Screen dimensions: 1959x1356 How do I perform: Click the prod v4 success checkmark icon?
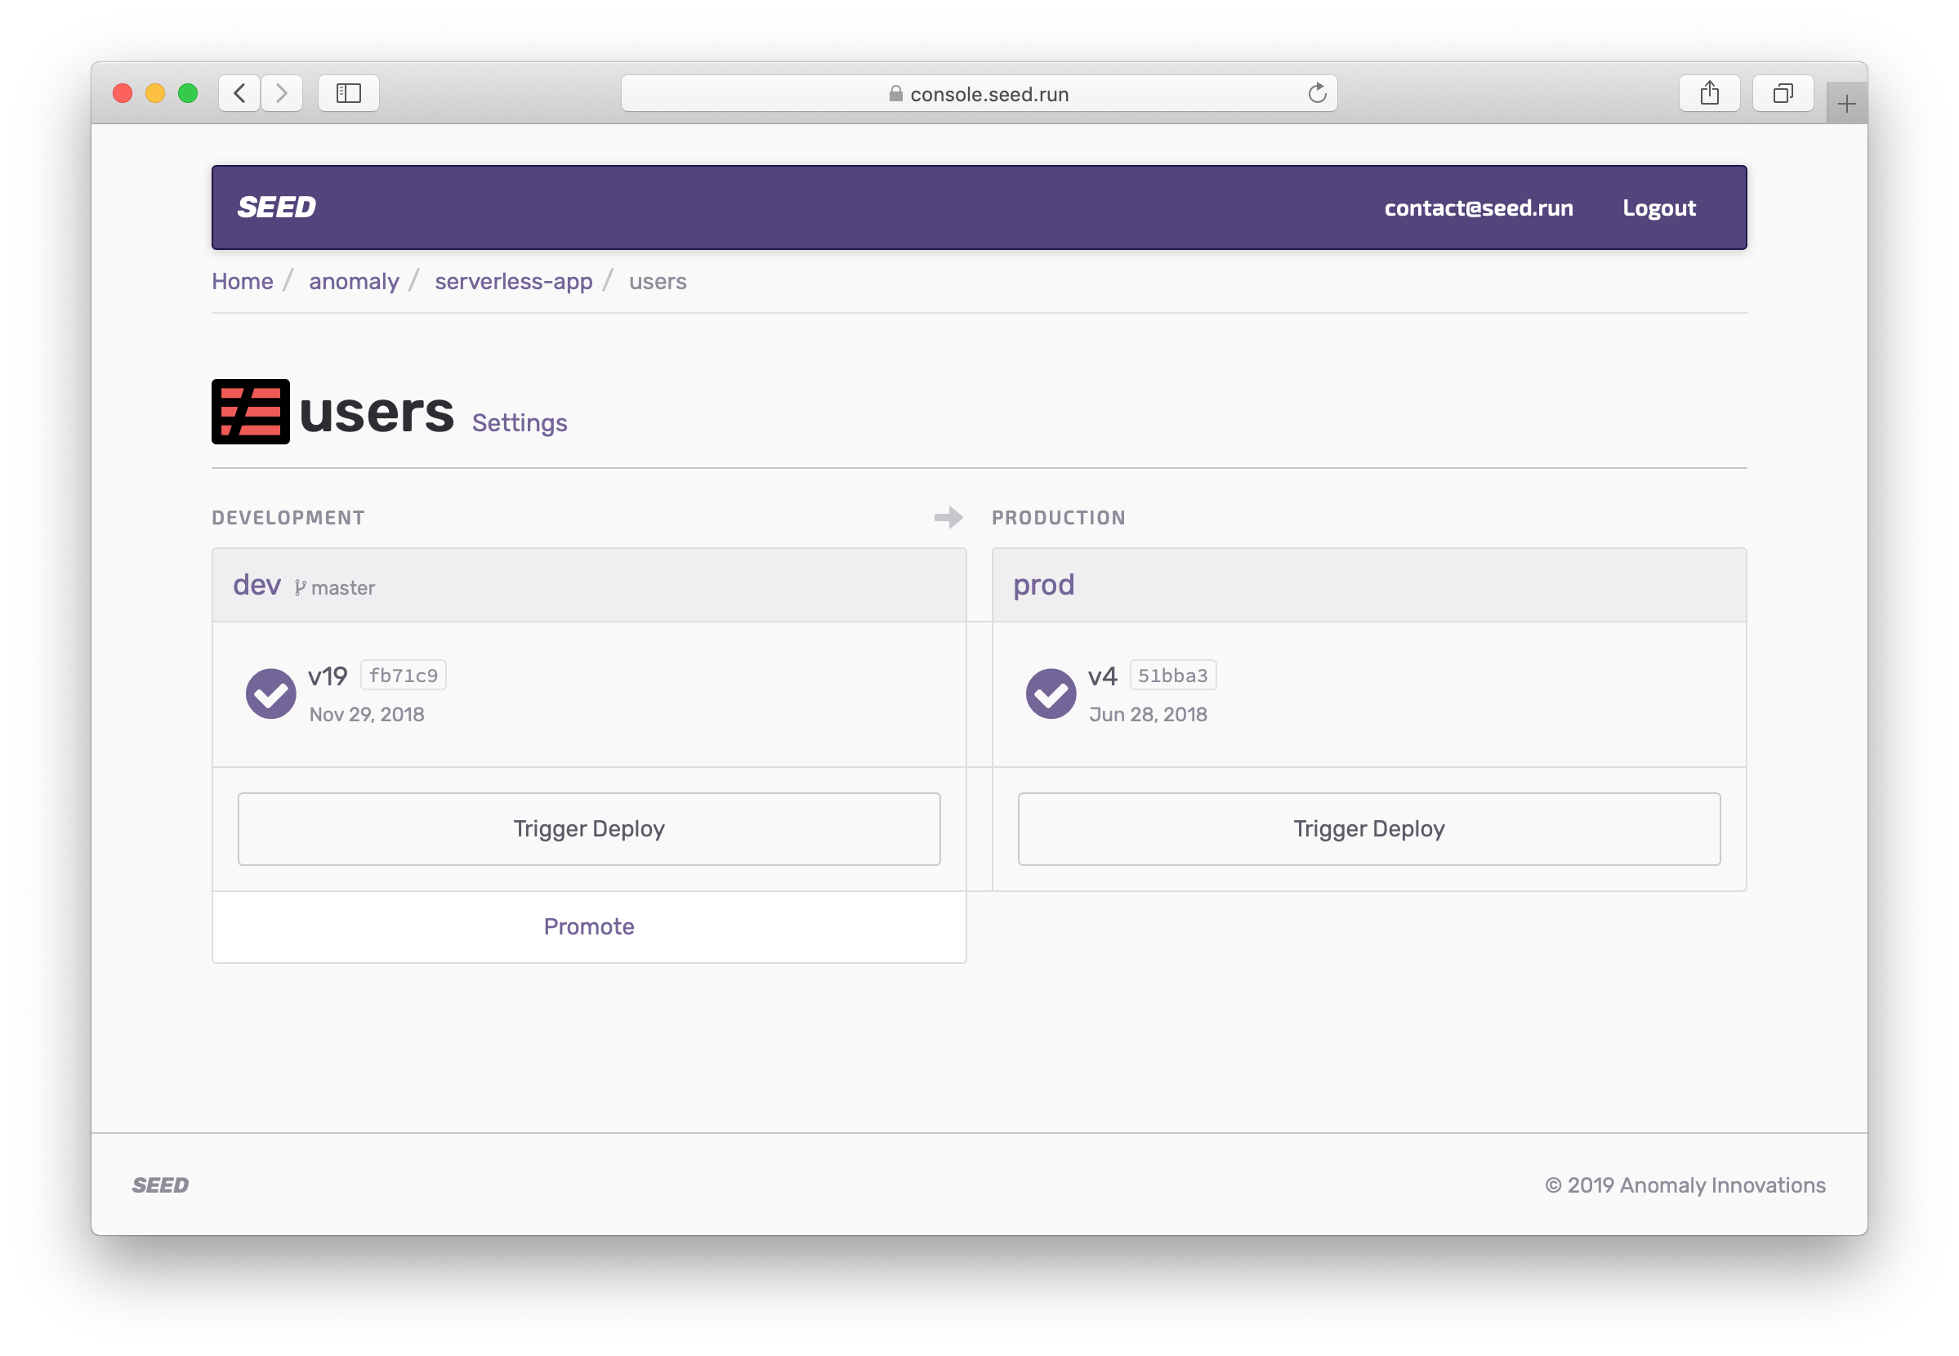tap(1050, 694)
